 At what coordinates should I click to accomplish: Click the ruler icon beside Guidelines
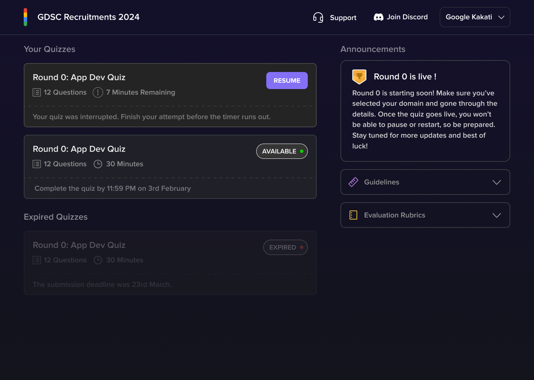[353, 182]
